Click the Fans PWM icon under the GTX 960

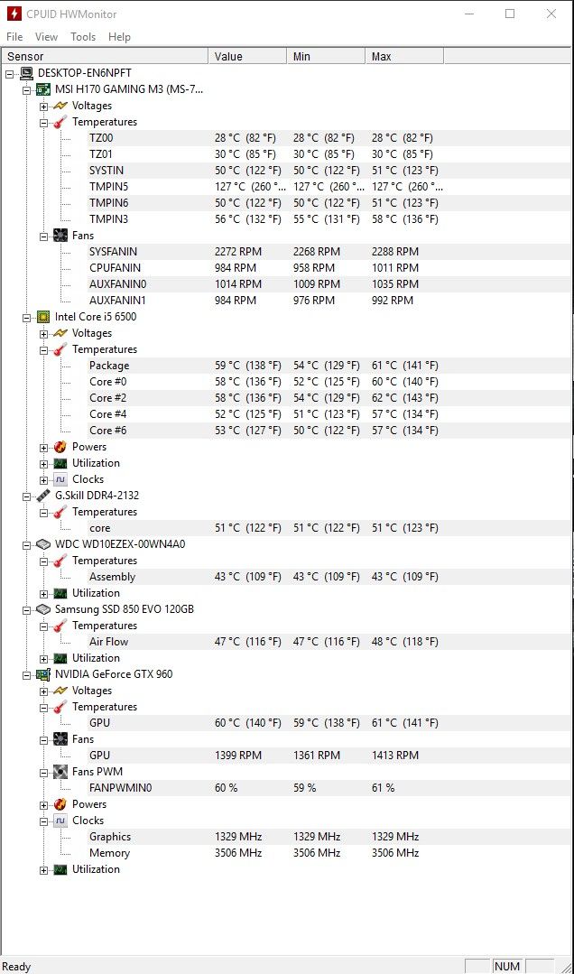(60, 771)
